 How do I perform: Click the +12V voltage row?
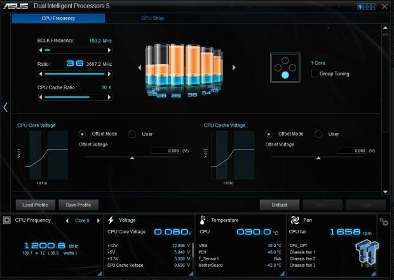coord(149,246)
